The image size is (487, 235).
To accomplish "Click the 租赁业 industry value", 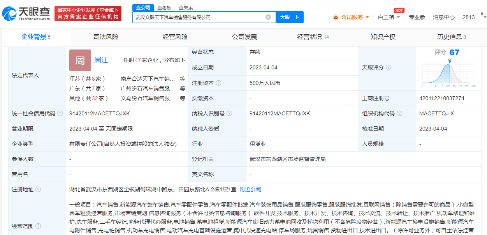I will [x=258, y=144].
